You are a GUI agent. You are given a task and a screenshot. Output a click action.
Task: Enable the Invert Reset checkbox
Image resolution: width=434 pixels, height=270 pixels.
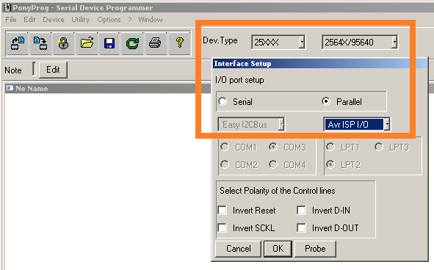223,211
